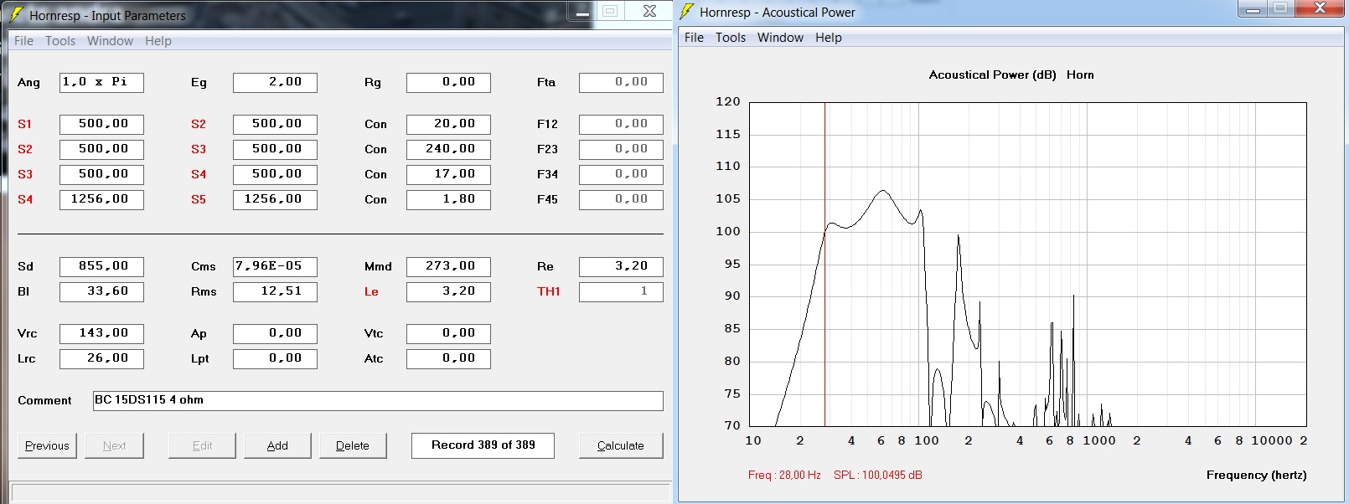Screen dimensions: 1349x504
Task: Select the F23 field
Action: coord(621,149)
